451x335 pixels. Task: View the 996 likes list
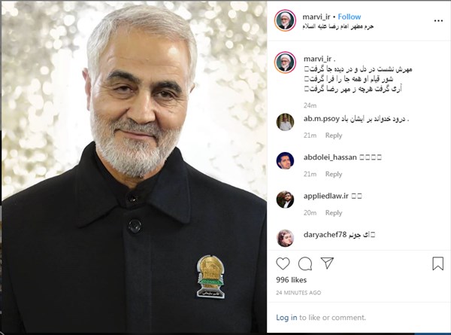click(x=291, y=280)
